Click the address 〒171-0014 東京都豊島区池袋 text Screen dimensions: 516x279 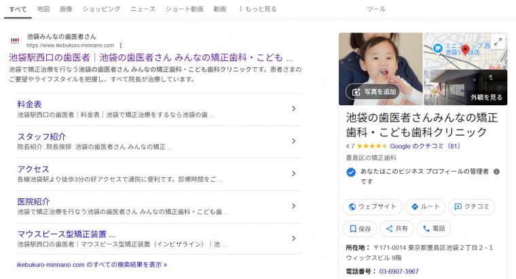pyautogui.click(x=420, y=253)
